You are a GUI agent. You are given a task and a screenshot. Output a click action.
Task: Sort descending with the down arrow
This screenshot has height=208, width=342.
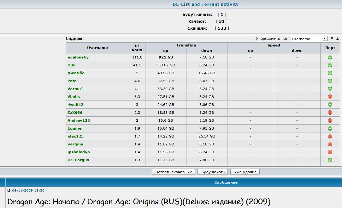[x=332, y=39]
